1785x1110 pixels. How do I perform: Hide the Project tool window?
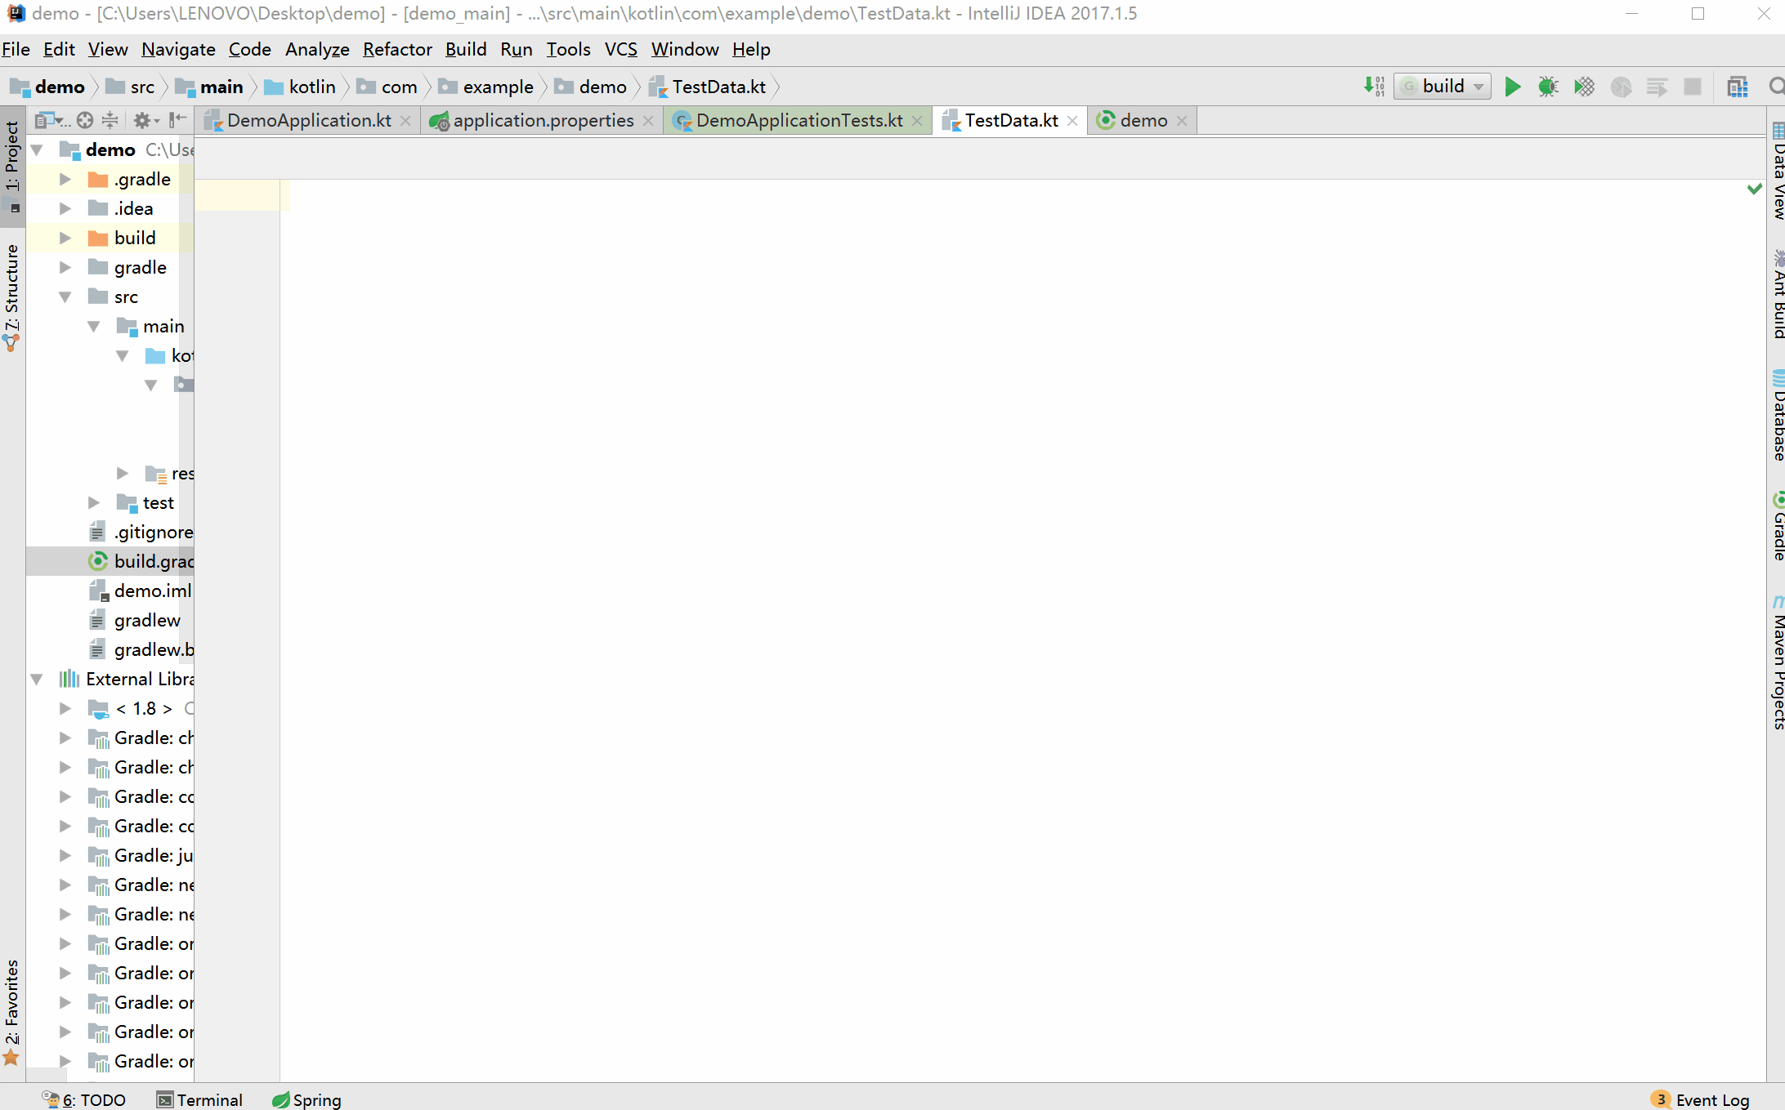[x=177, y=120]
